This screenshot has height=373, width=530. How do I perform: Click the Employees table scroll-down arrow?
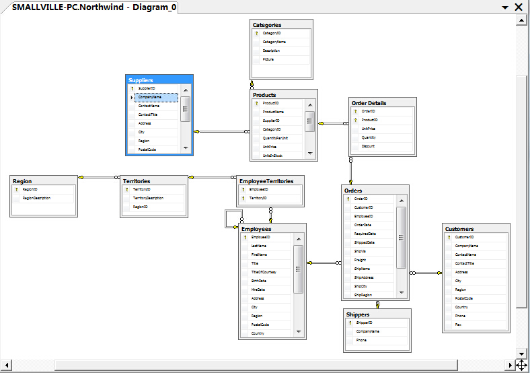click(x=299, y=332)
